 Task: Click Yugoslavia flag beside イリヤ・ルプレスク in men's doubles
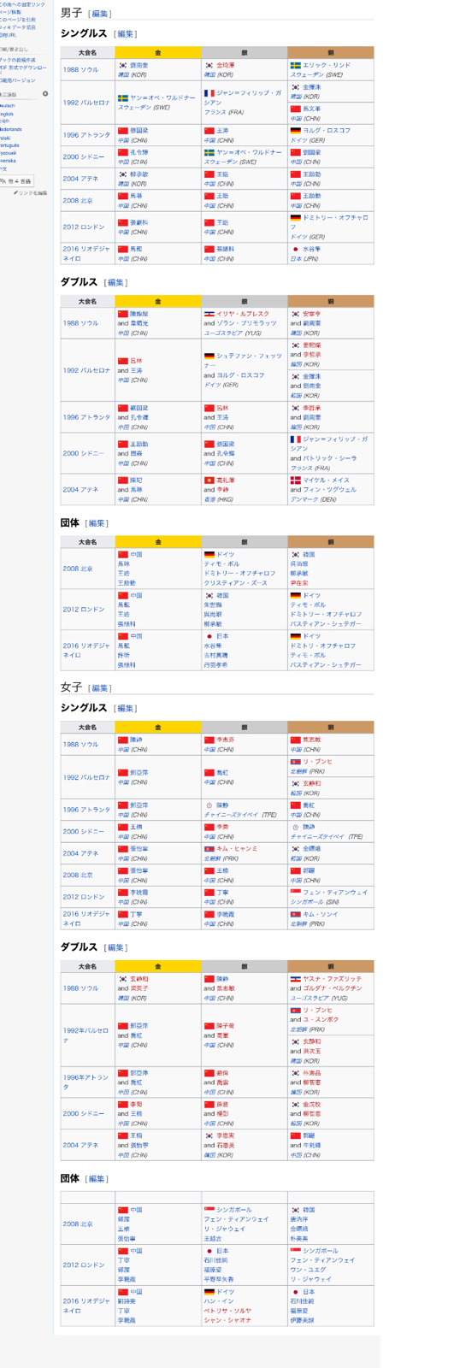(x=209, y=314)
